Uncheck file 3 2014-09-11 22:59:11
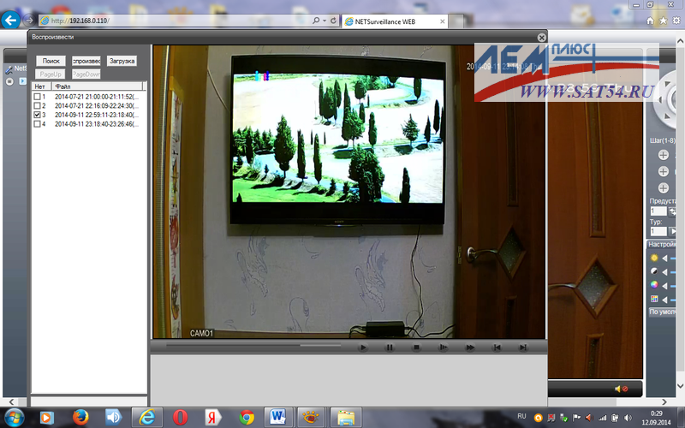 coord(37,115)
